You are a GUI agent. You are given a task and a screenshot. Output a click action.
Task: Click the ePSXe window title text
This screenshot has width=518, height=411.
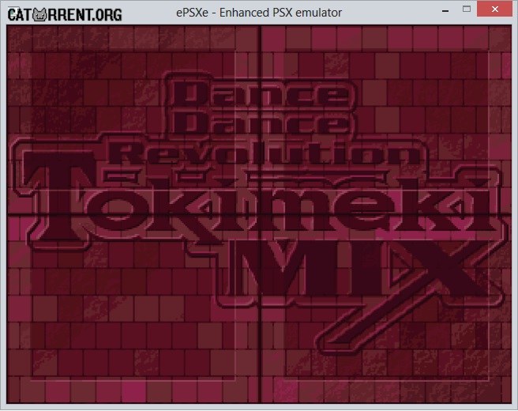259,13
